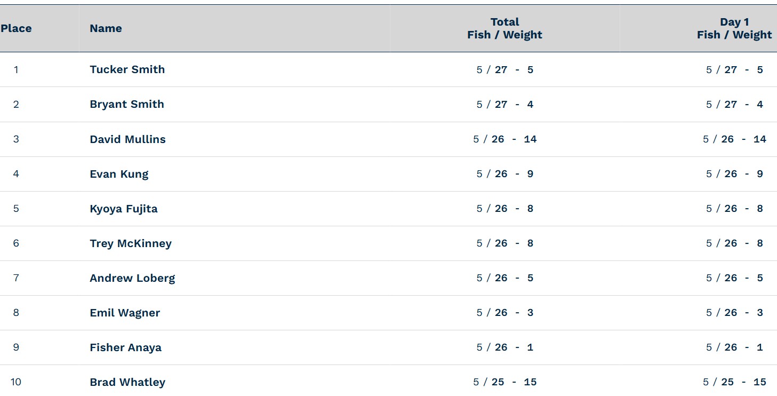The height and width of the screenshot is (396, 777).
Task: Open Trey McKinney's profile link
Action: 131,243
